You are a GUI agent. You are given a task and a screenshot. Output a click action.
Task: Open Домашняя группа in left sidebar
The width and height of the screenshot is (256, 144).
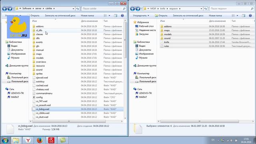pyautogui.click(x=17, y=66)
